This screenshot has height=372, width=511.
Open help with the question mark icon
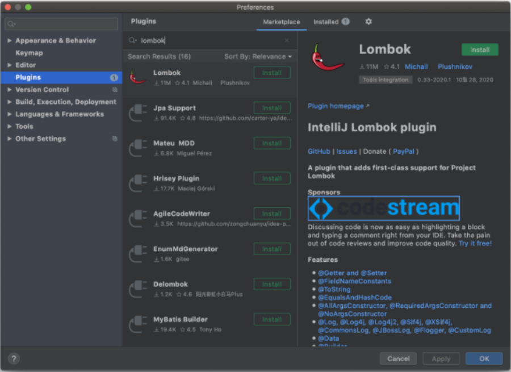[x=14, y=359]
